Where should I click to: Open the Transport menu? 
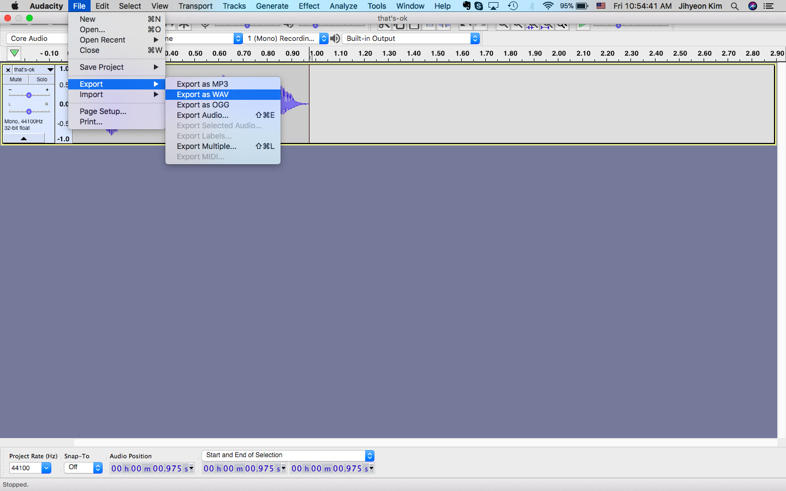click(x=195, y=6)
